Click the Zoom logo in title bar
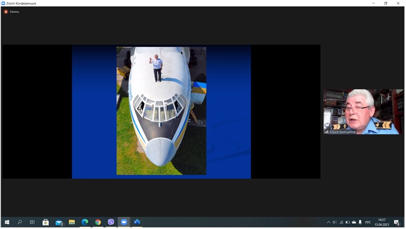Screen dimensions: 406x229 click(4, 3)
